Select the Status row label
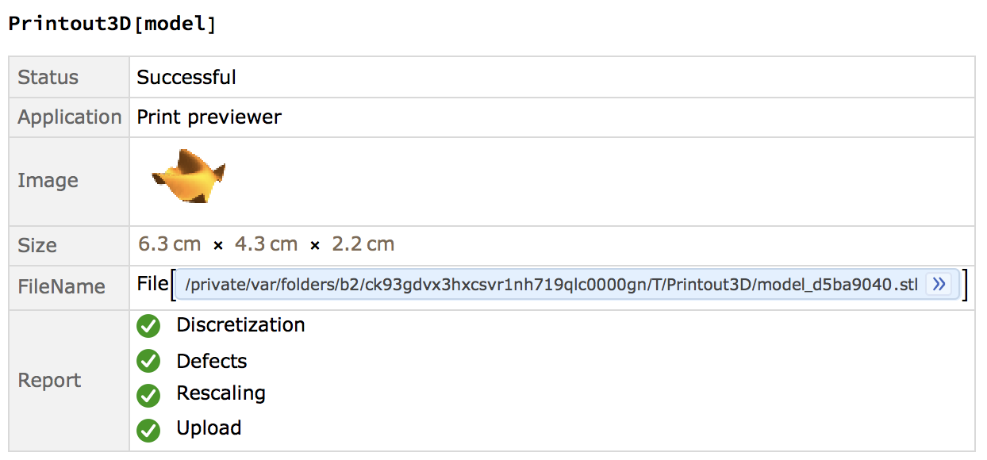The width and height of the screenshot is (987, 460). tap(48, 77)
